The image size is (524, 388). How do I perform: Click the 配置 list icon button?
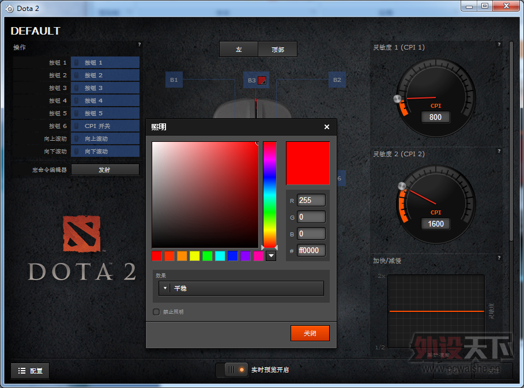click(x=30, y=371)
